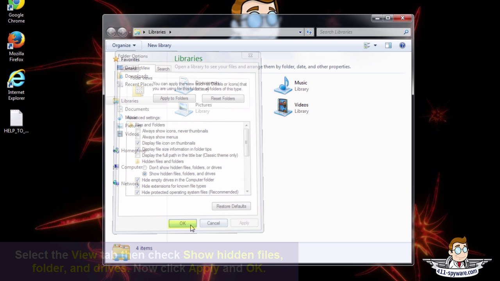Close the Folder Options dialog
This screenshot has height=281, width=500.
point(250,55)
